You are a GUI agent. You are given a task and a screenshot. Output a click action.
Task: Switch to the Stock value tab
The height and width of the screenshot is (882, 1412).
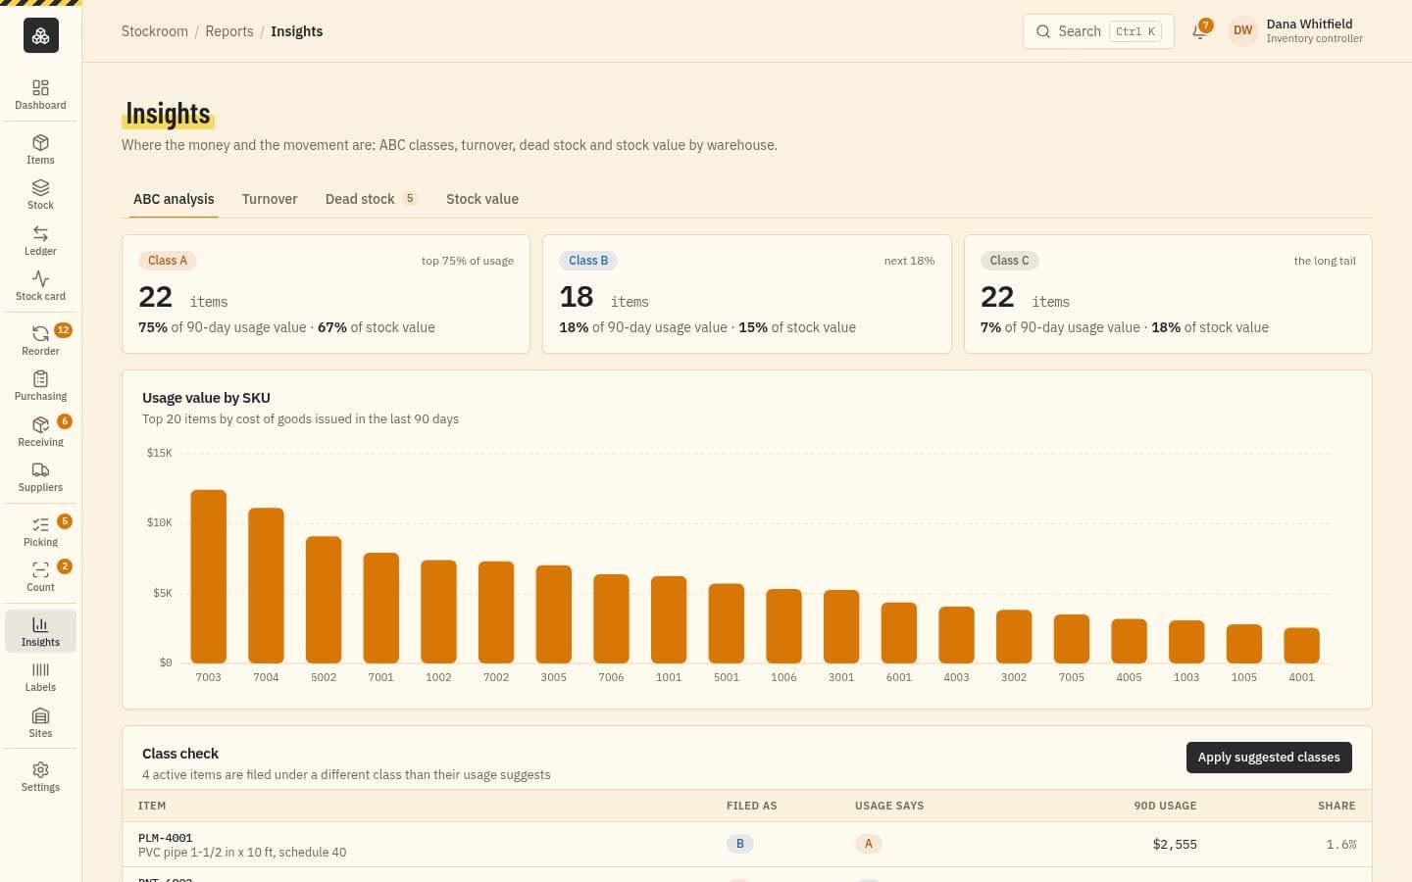point(482,199)
